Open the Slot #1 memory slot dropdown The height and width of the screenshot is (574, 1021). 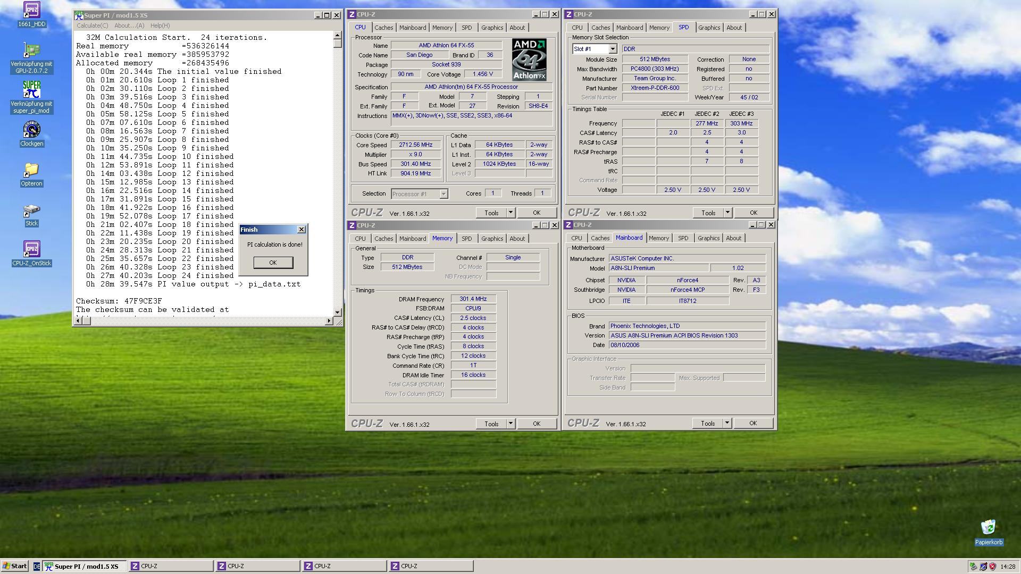coord(613,49)
